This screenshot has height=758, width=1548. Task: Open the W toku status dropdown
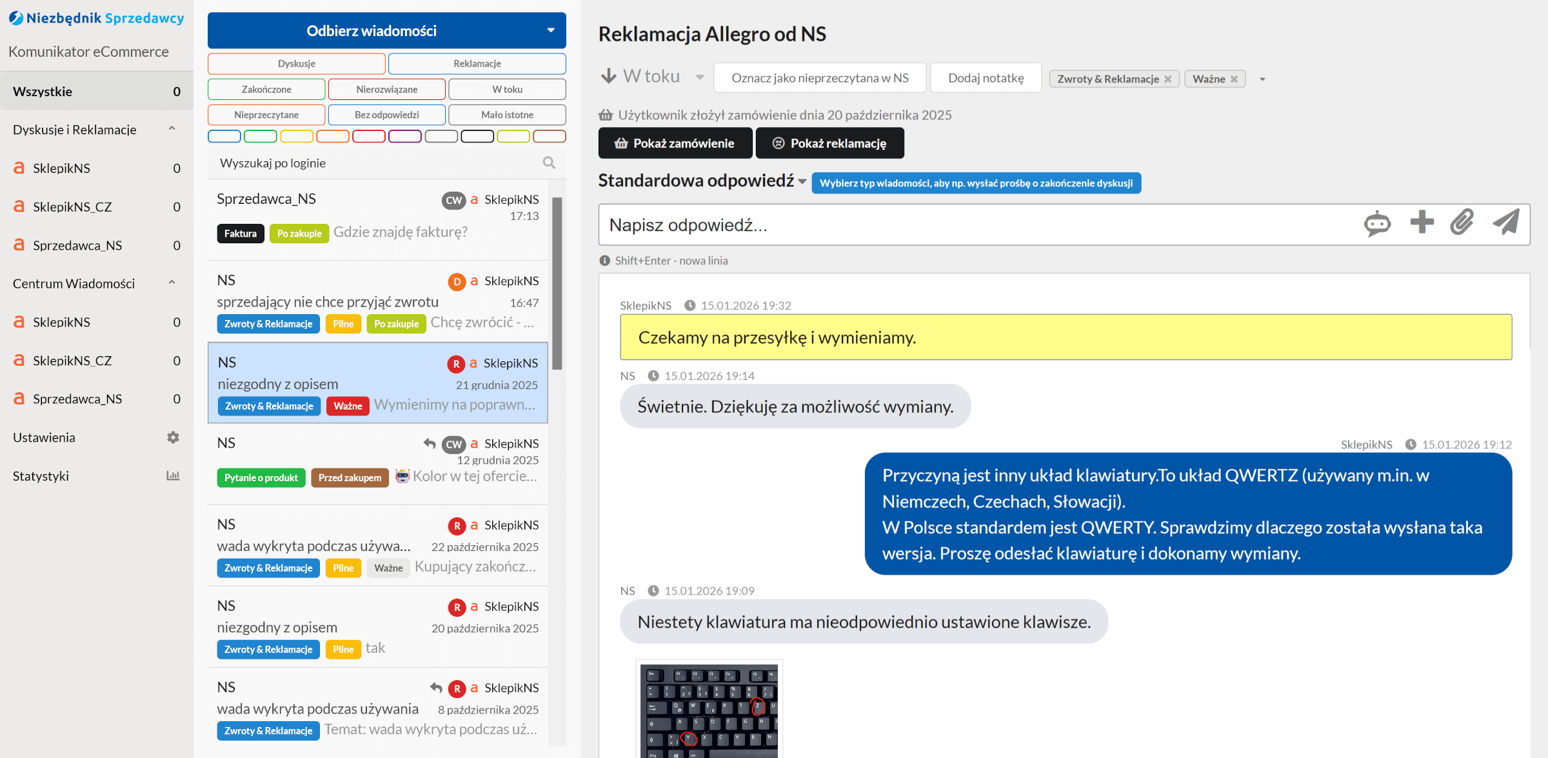click(x=699, y=77)
